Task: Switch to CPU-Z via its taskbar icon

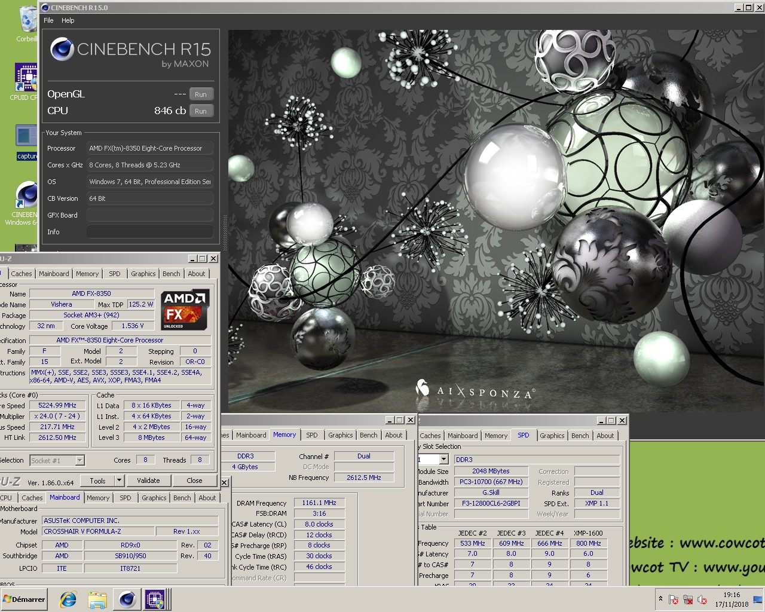Action: pos(155,599)
